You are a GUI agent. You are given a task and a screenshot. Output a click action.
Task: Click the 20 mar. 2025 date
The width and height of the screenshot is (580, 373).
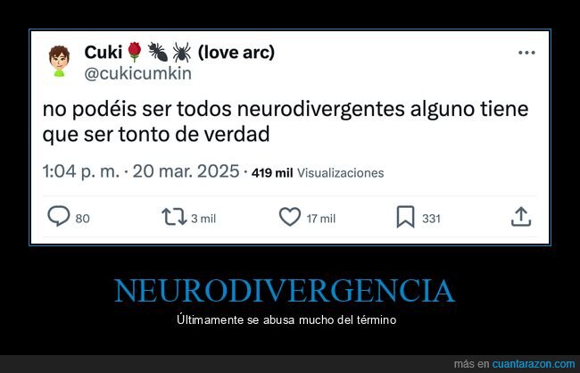pyautogui.click(x=186, y=171)
